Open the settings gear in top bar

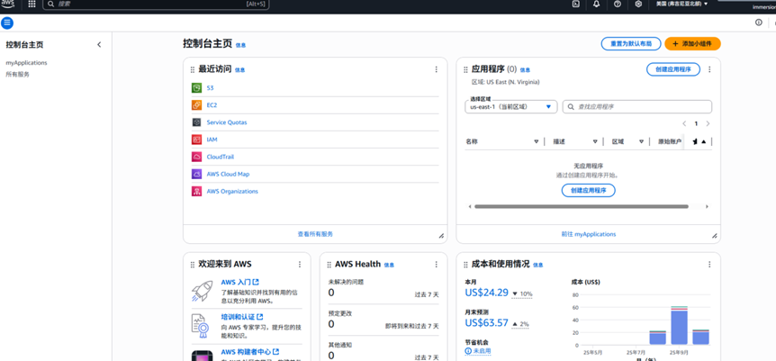(638, 5)
